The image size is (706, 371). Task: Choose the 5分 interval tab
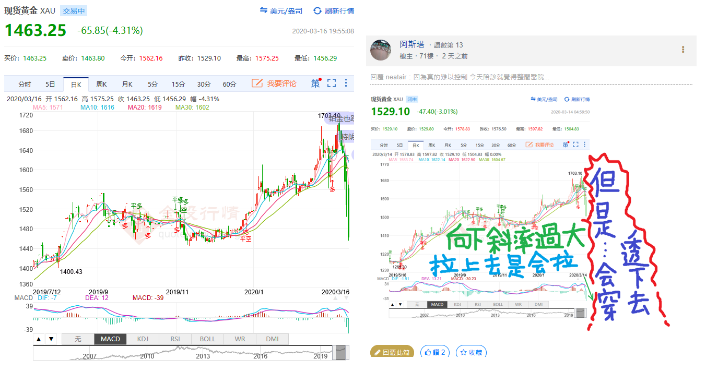point(152,84)
